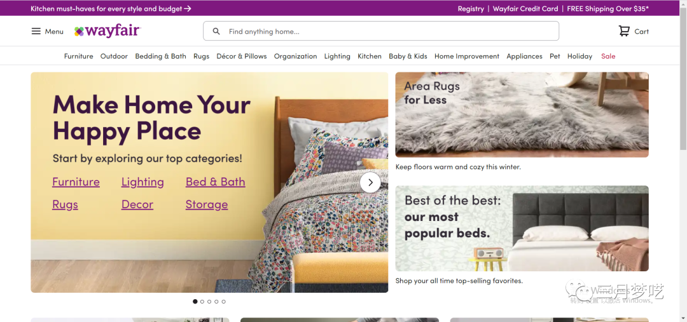Screen dimensions: 687x322
Task: Open the hamburger Menu icon
Action: click(36, 32)
